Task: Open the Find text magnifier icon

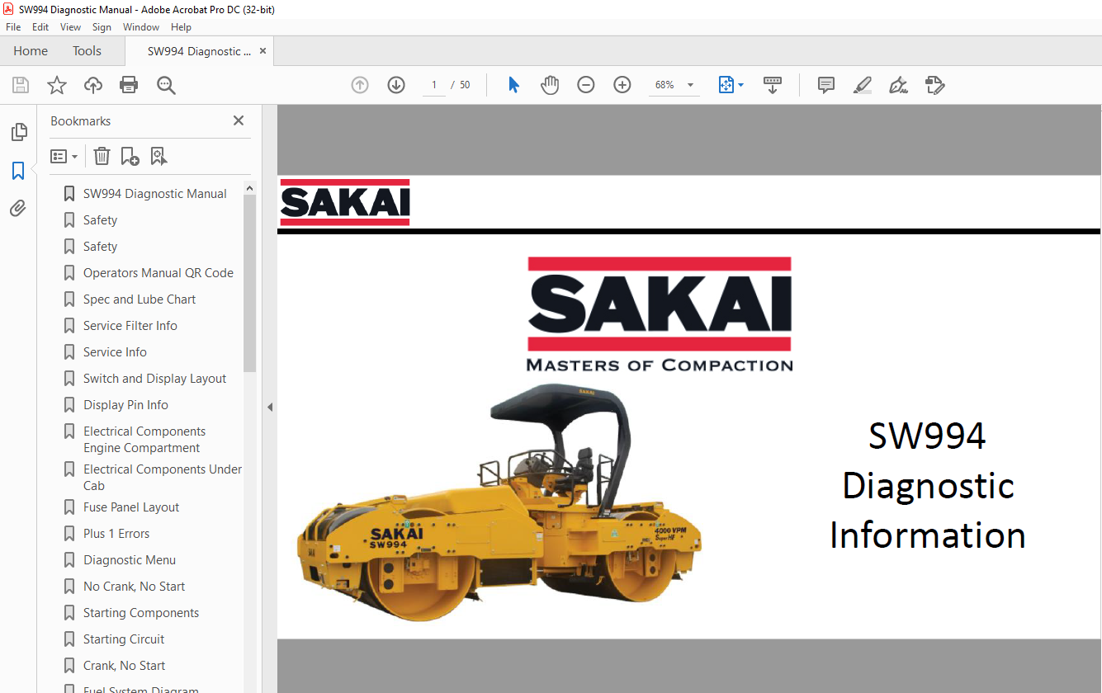Action: click(x=166, y=85)
